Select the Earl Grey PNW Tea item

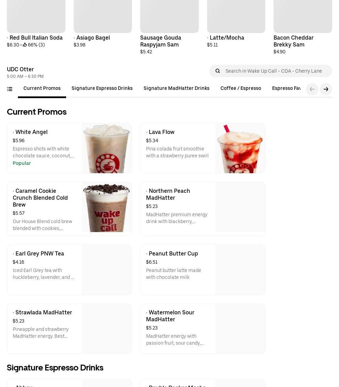point(69,270)
